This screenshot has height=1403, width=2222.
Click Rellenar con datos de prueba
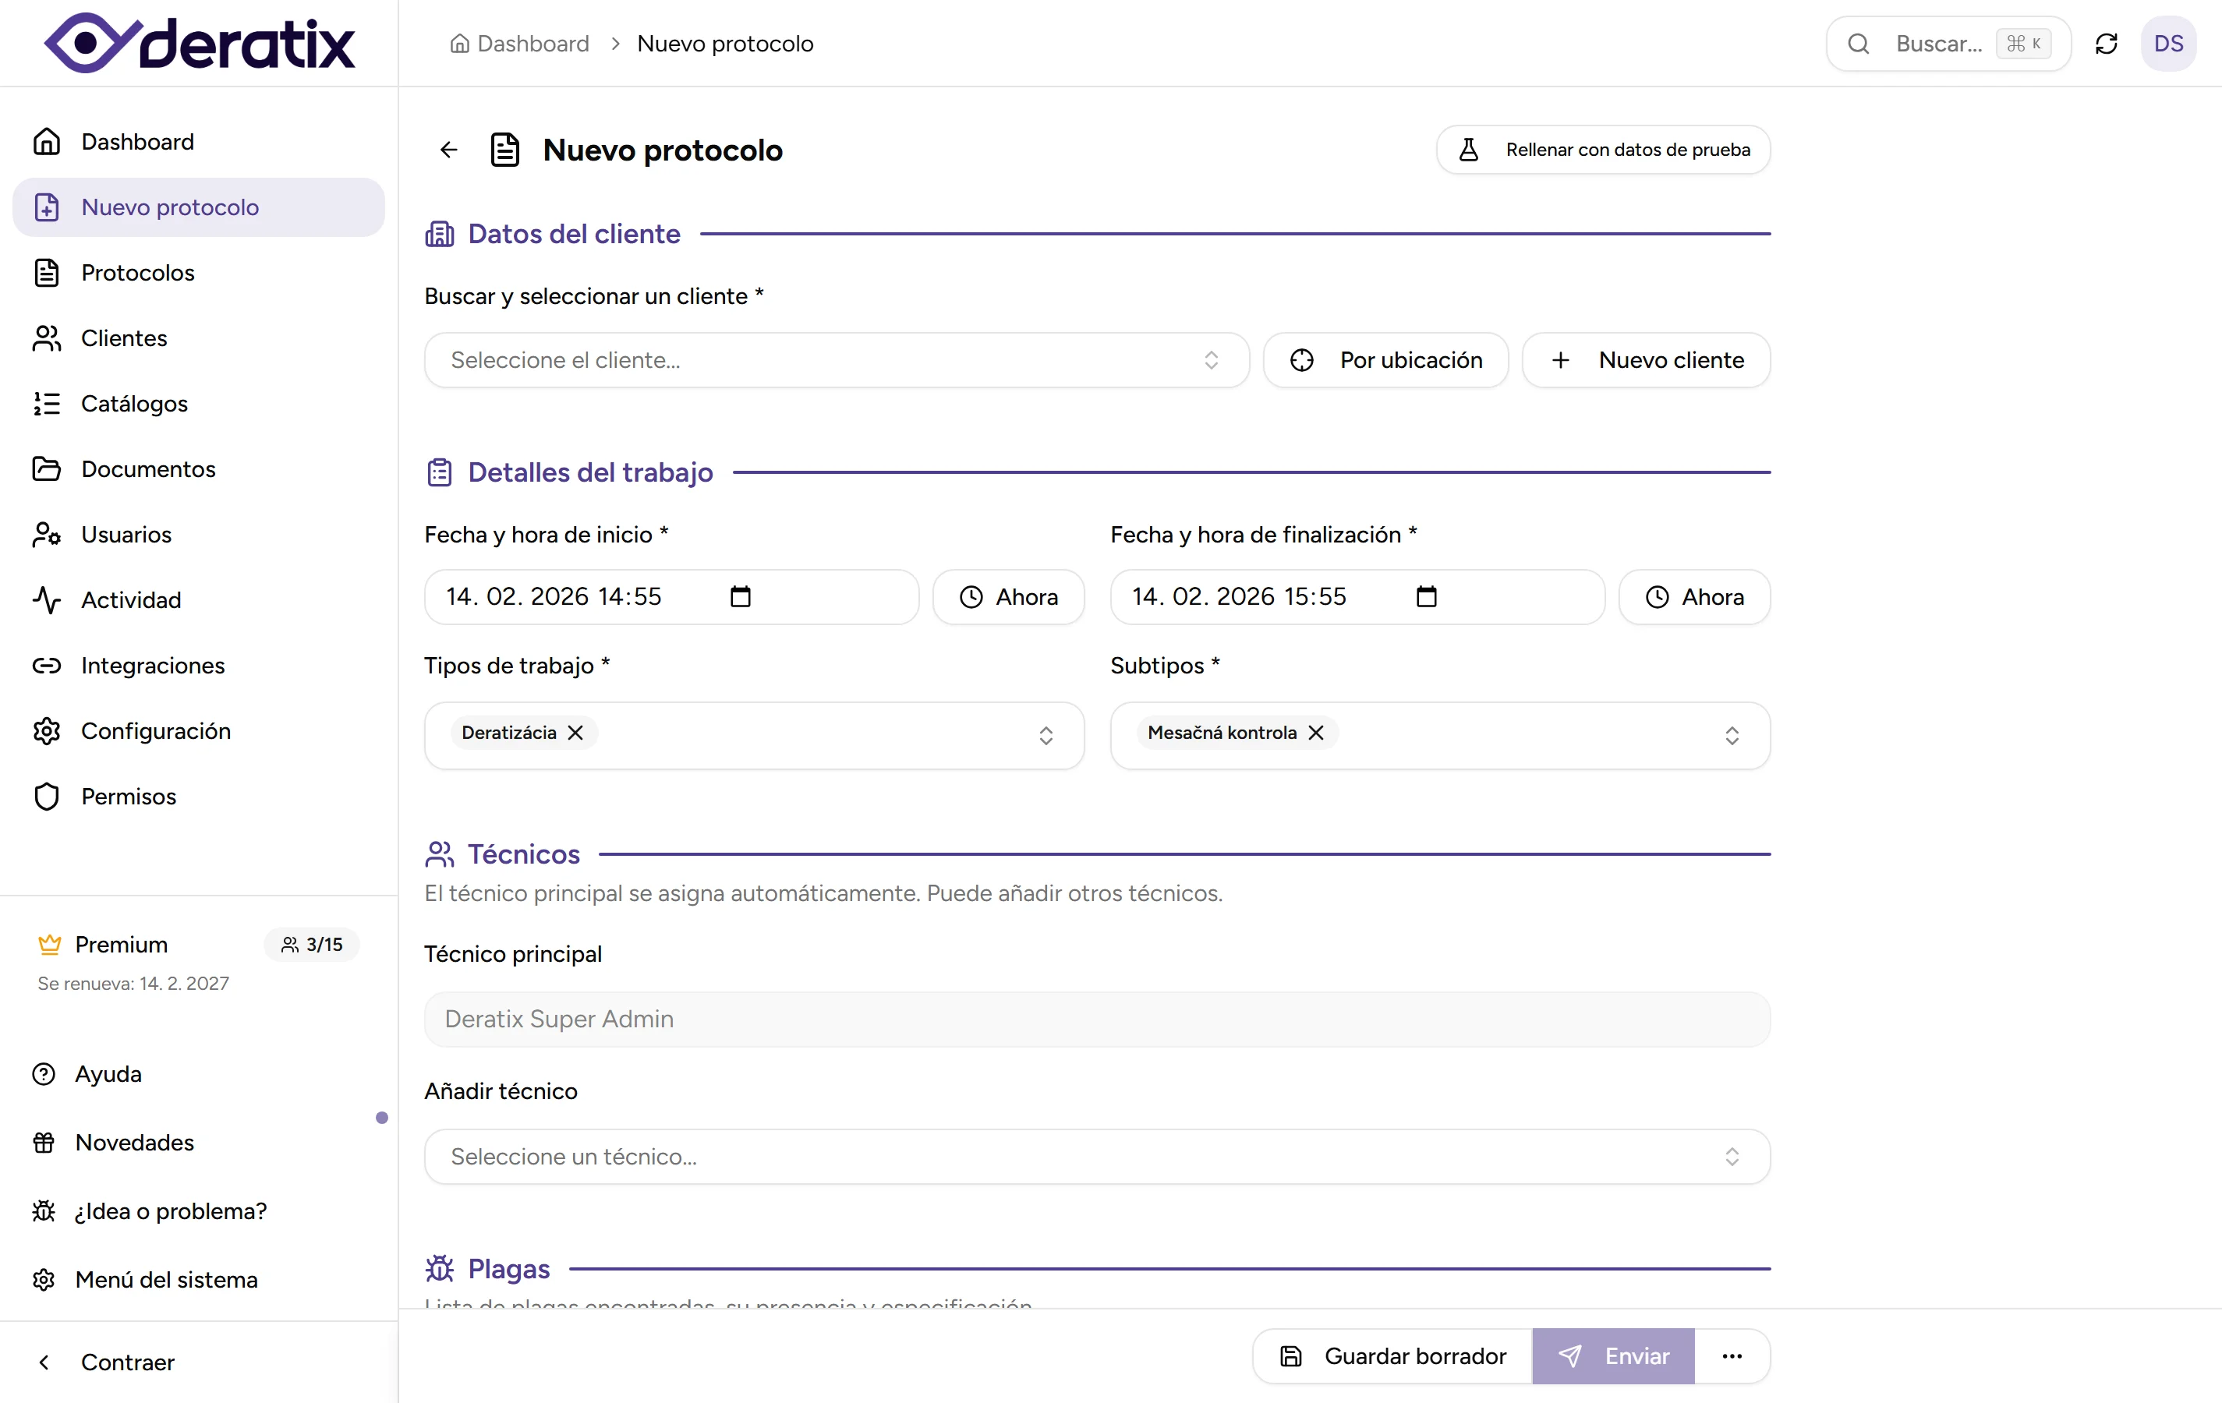[x=1603, y=150]
